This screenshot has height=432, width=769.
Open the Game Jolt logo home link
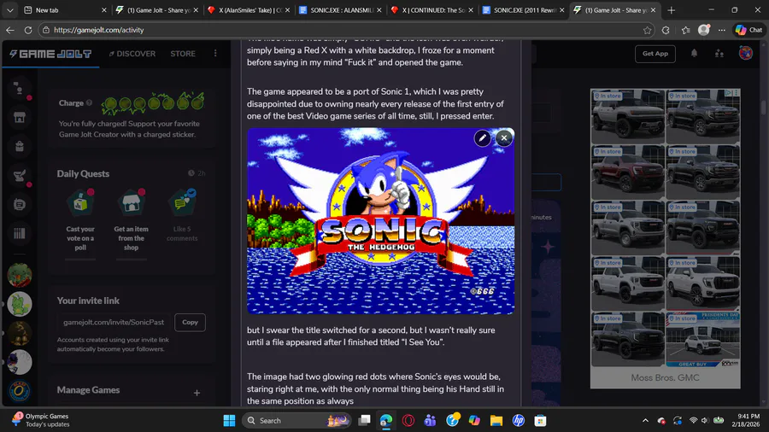pos(50,54)
